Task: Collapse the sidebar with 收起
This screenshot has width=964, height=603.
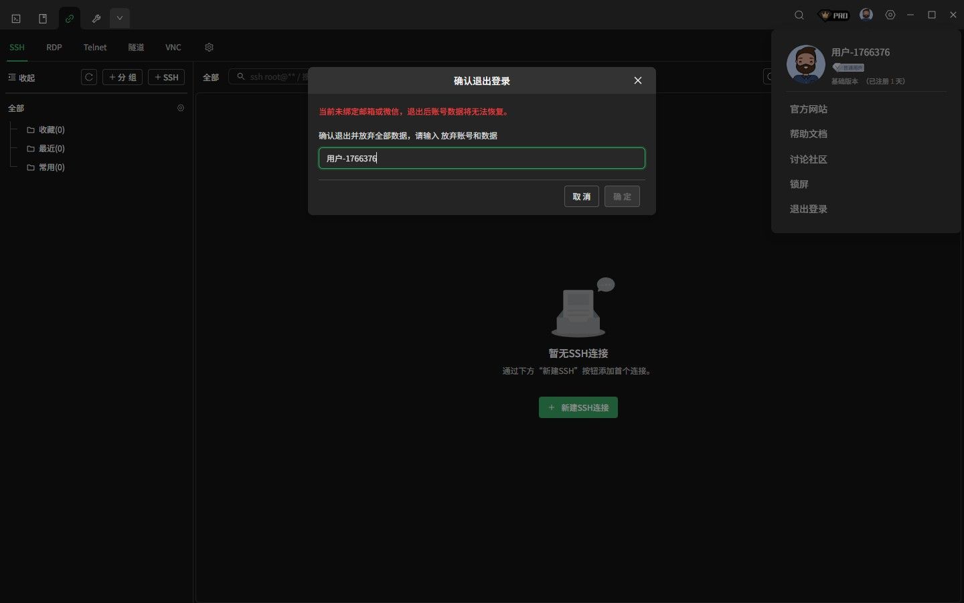Action: pos(21,78)
